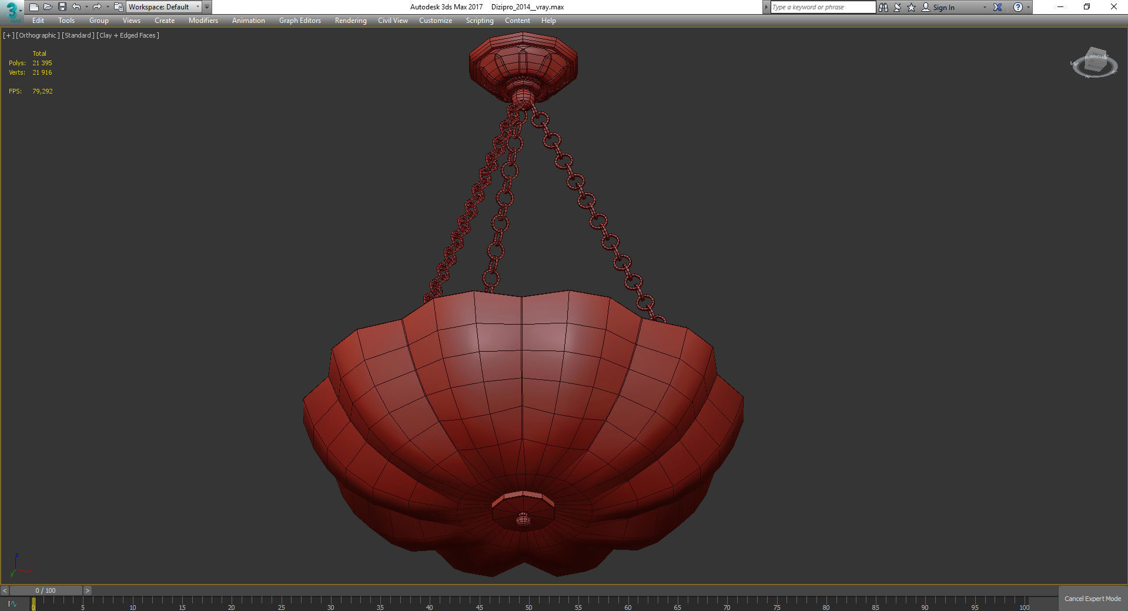Open the Edit menu
Image resolution: width=1128 pixels, height=611 pixels.
coord(38,21)
